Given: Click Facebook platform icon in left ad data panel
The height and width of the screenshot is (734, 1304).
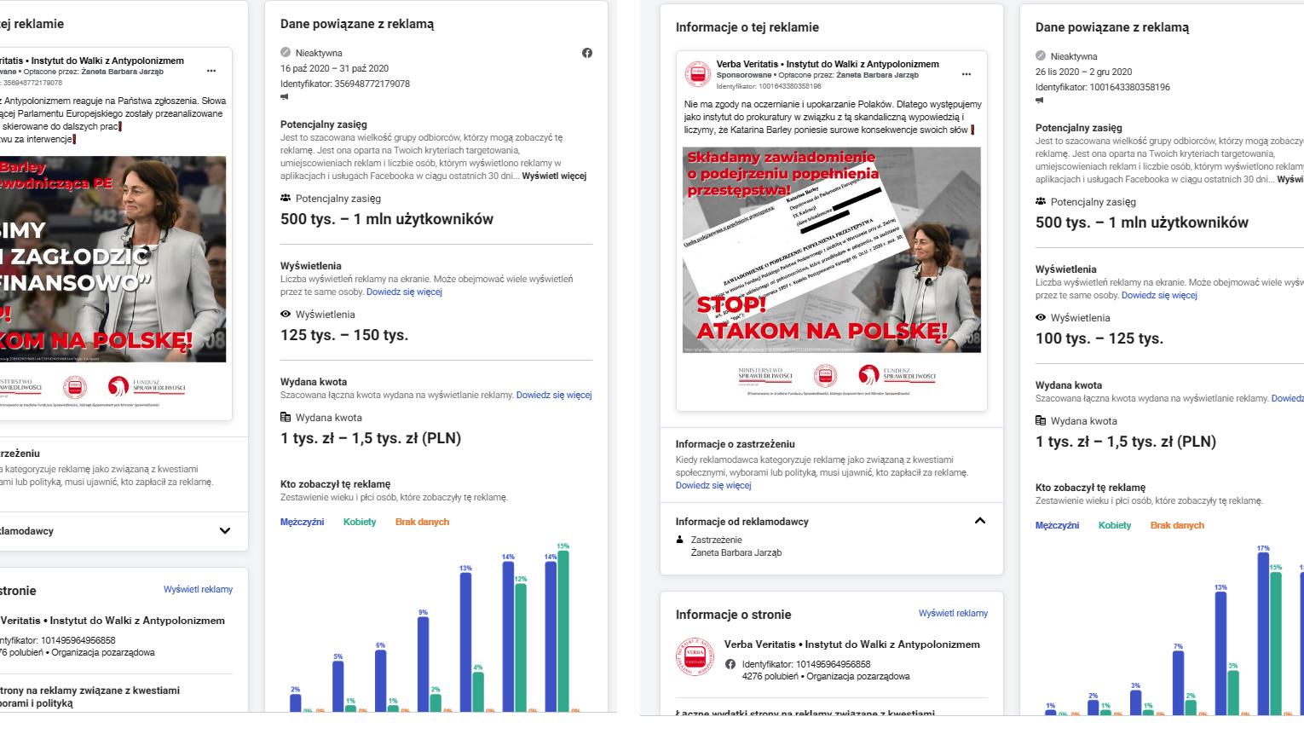Looking at the screenshot, I should click(586, 53).
